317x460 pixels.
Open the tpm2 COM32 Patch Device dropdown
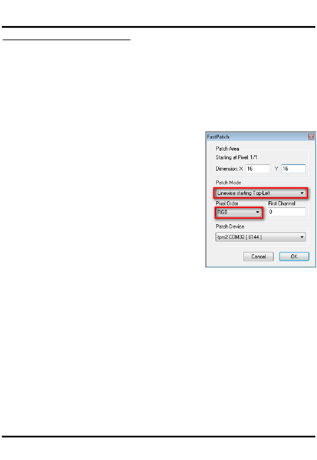pyautogui.click(x=261, y=237)
